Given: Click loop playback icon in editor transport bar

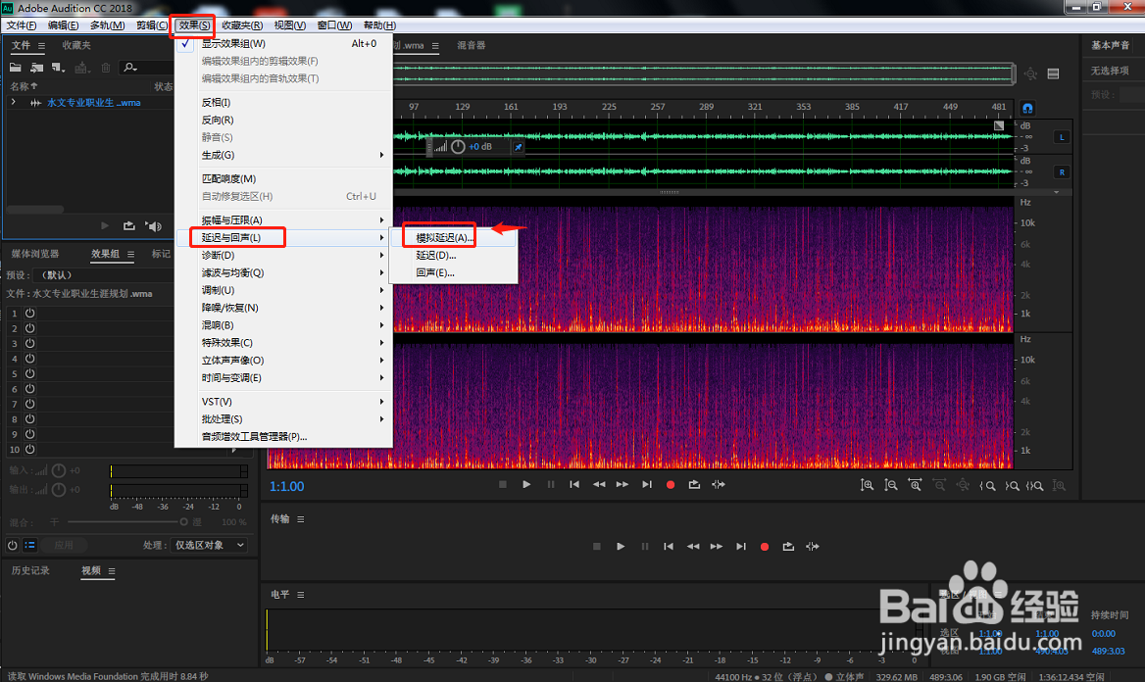Looking at the screenshot, I should click(694, 484).
